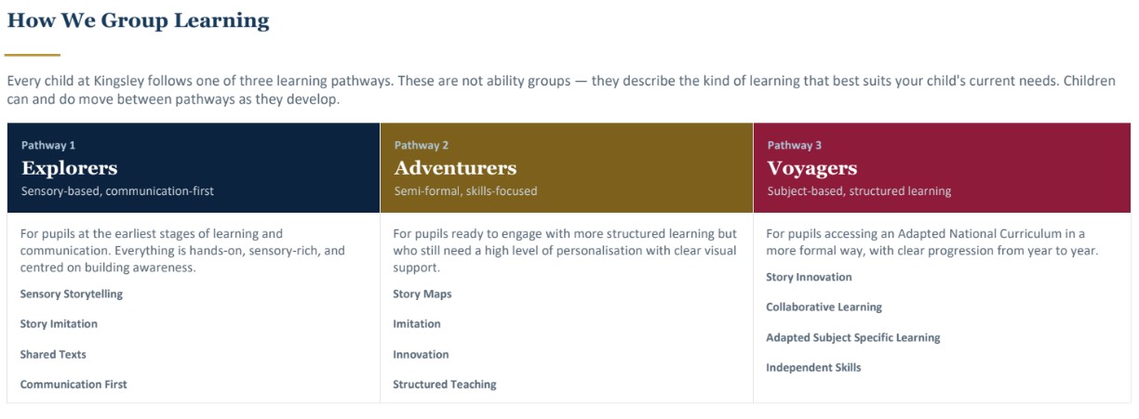
Task: Click the Sensory Storytelling item
Action: [72, 295]
